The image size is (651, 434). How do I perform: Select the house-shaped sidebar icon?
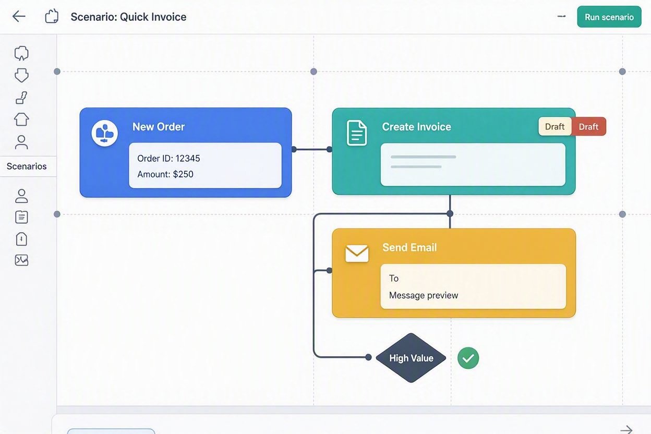[x=21, y=119]
